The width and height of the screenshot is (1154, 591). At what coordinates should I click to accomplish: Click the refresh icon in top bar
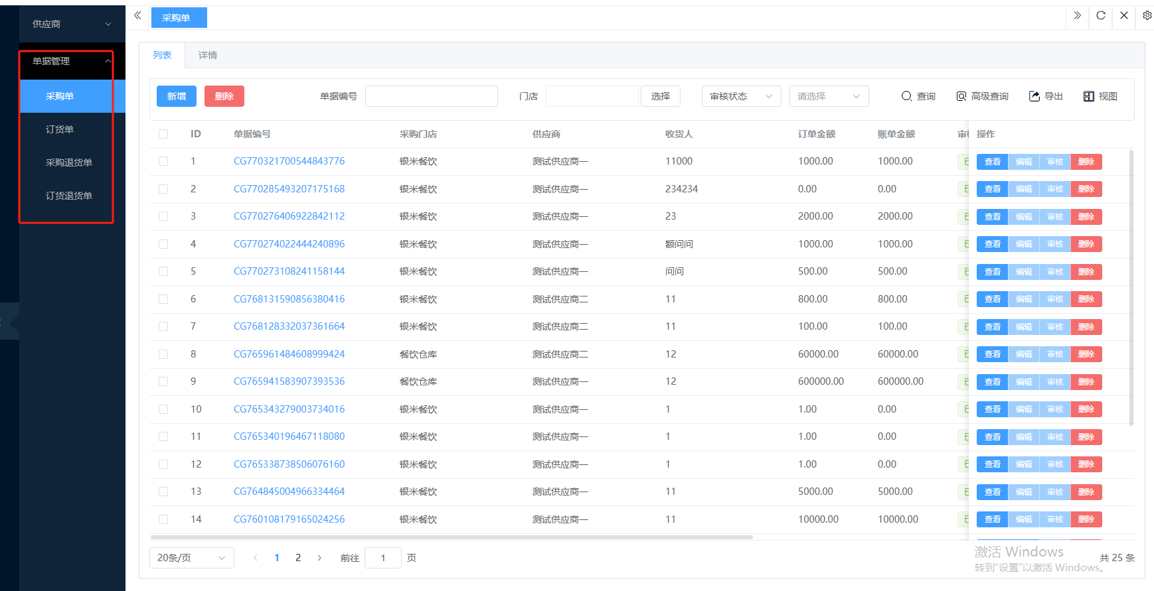(1100, 15)
